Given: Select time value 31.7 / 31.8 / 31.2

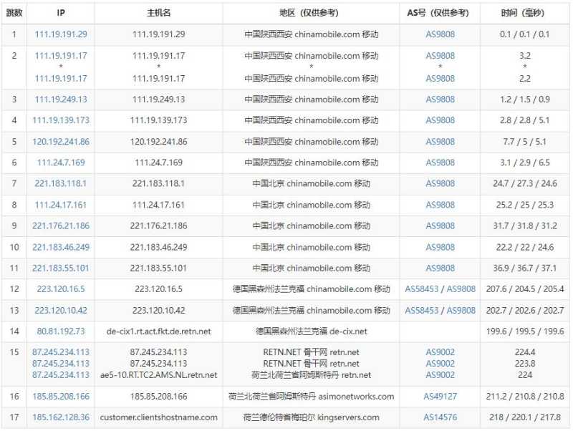Looking at the screenshot, I should pyautogui.click(x=525, y=226).
